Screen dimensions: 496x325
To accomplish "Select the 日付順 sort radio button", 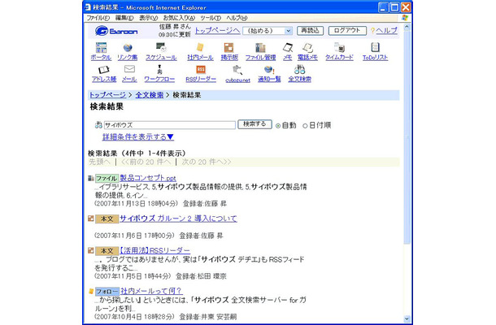I will 306,126.
